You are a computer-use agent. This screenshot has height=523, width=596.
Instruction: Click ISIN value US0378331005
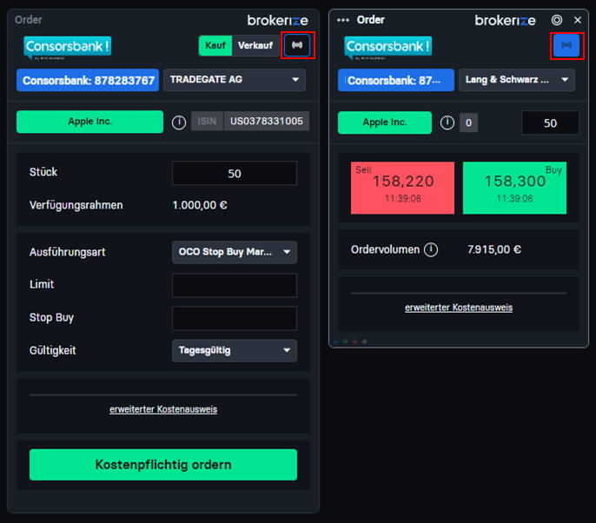267,122
